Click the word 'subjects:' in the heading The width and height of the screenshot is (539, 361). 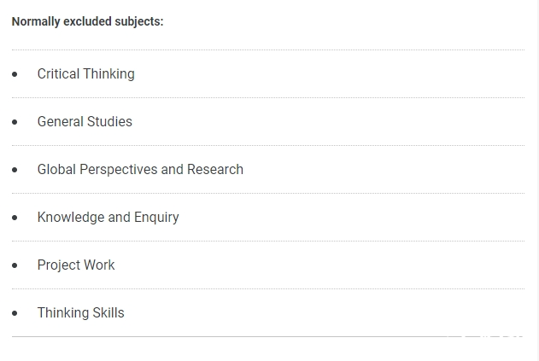coord(139,21)
